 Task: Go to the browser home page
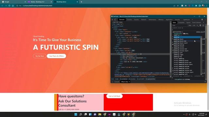click(x=13, y=6)
